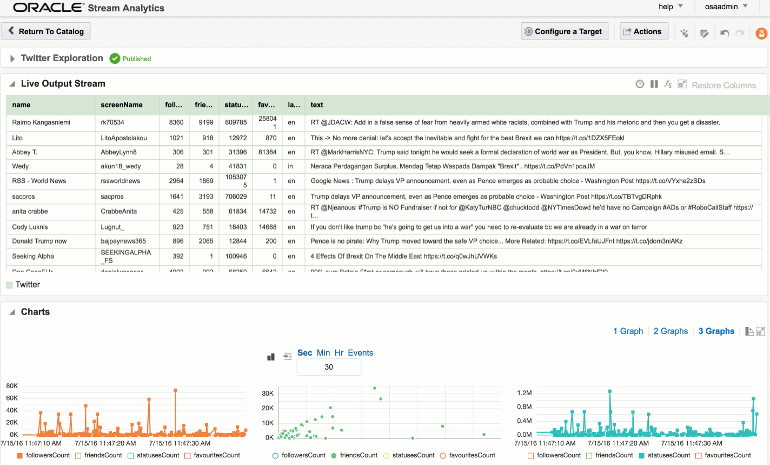770x465 pixels.
Task: Switch to the 2 Graphs view
Action: coord(671,331)
